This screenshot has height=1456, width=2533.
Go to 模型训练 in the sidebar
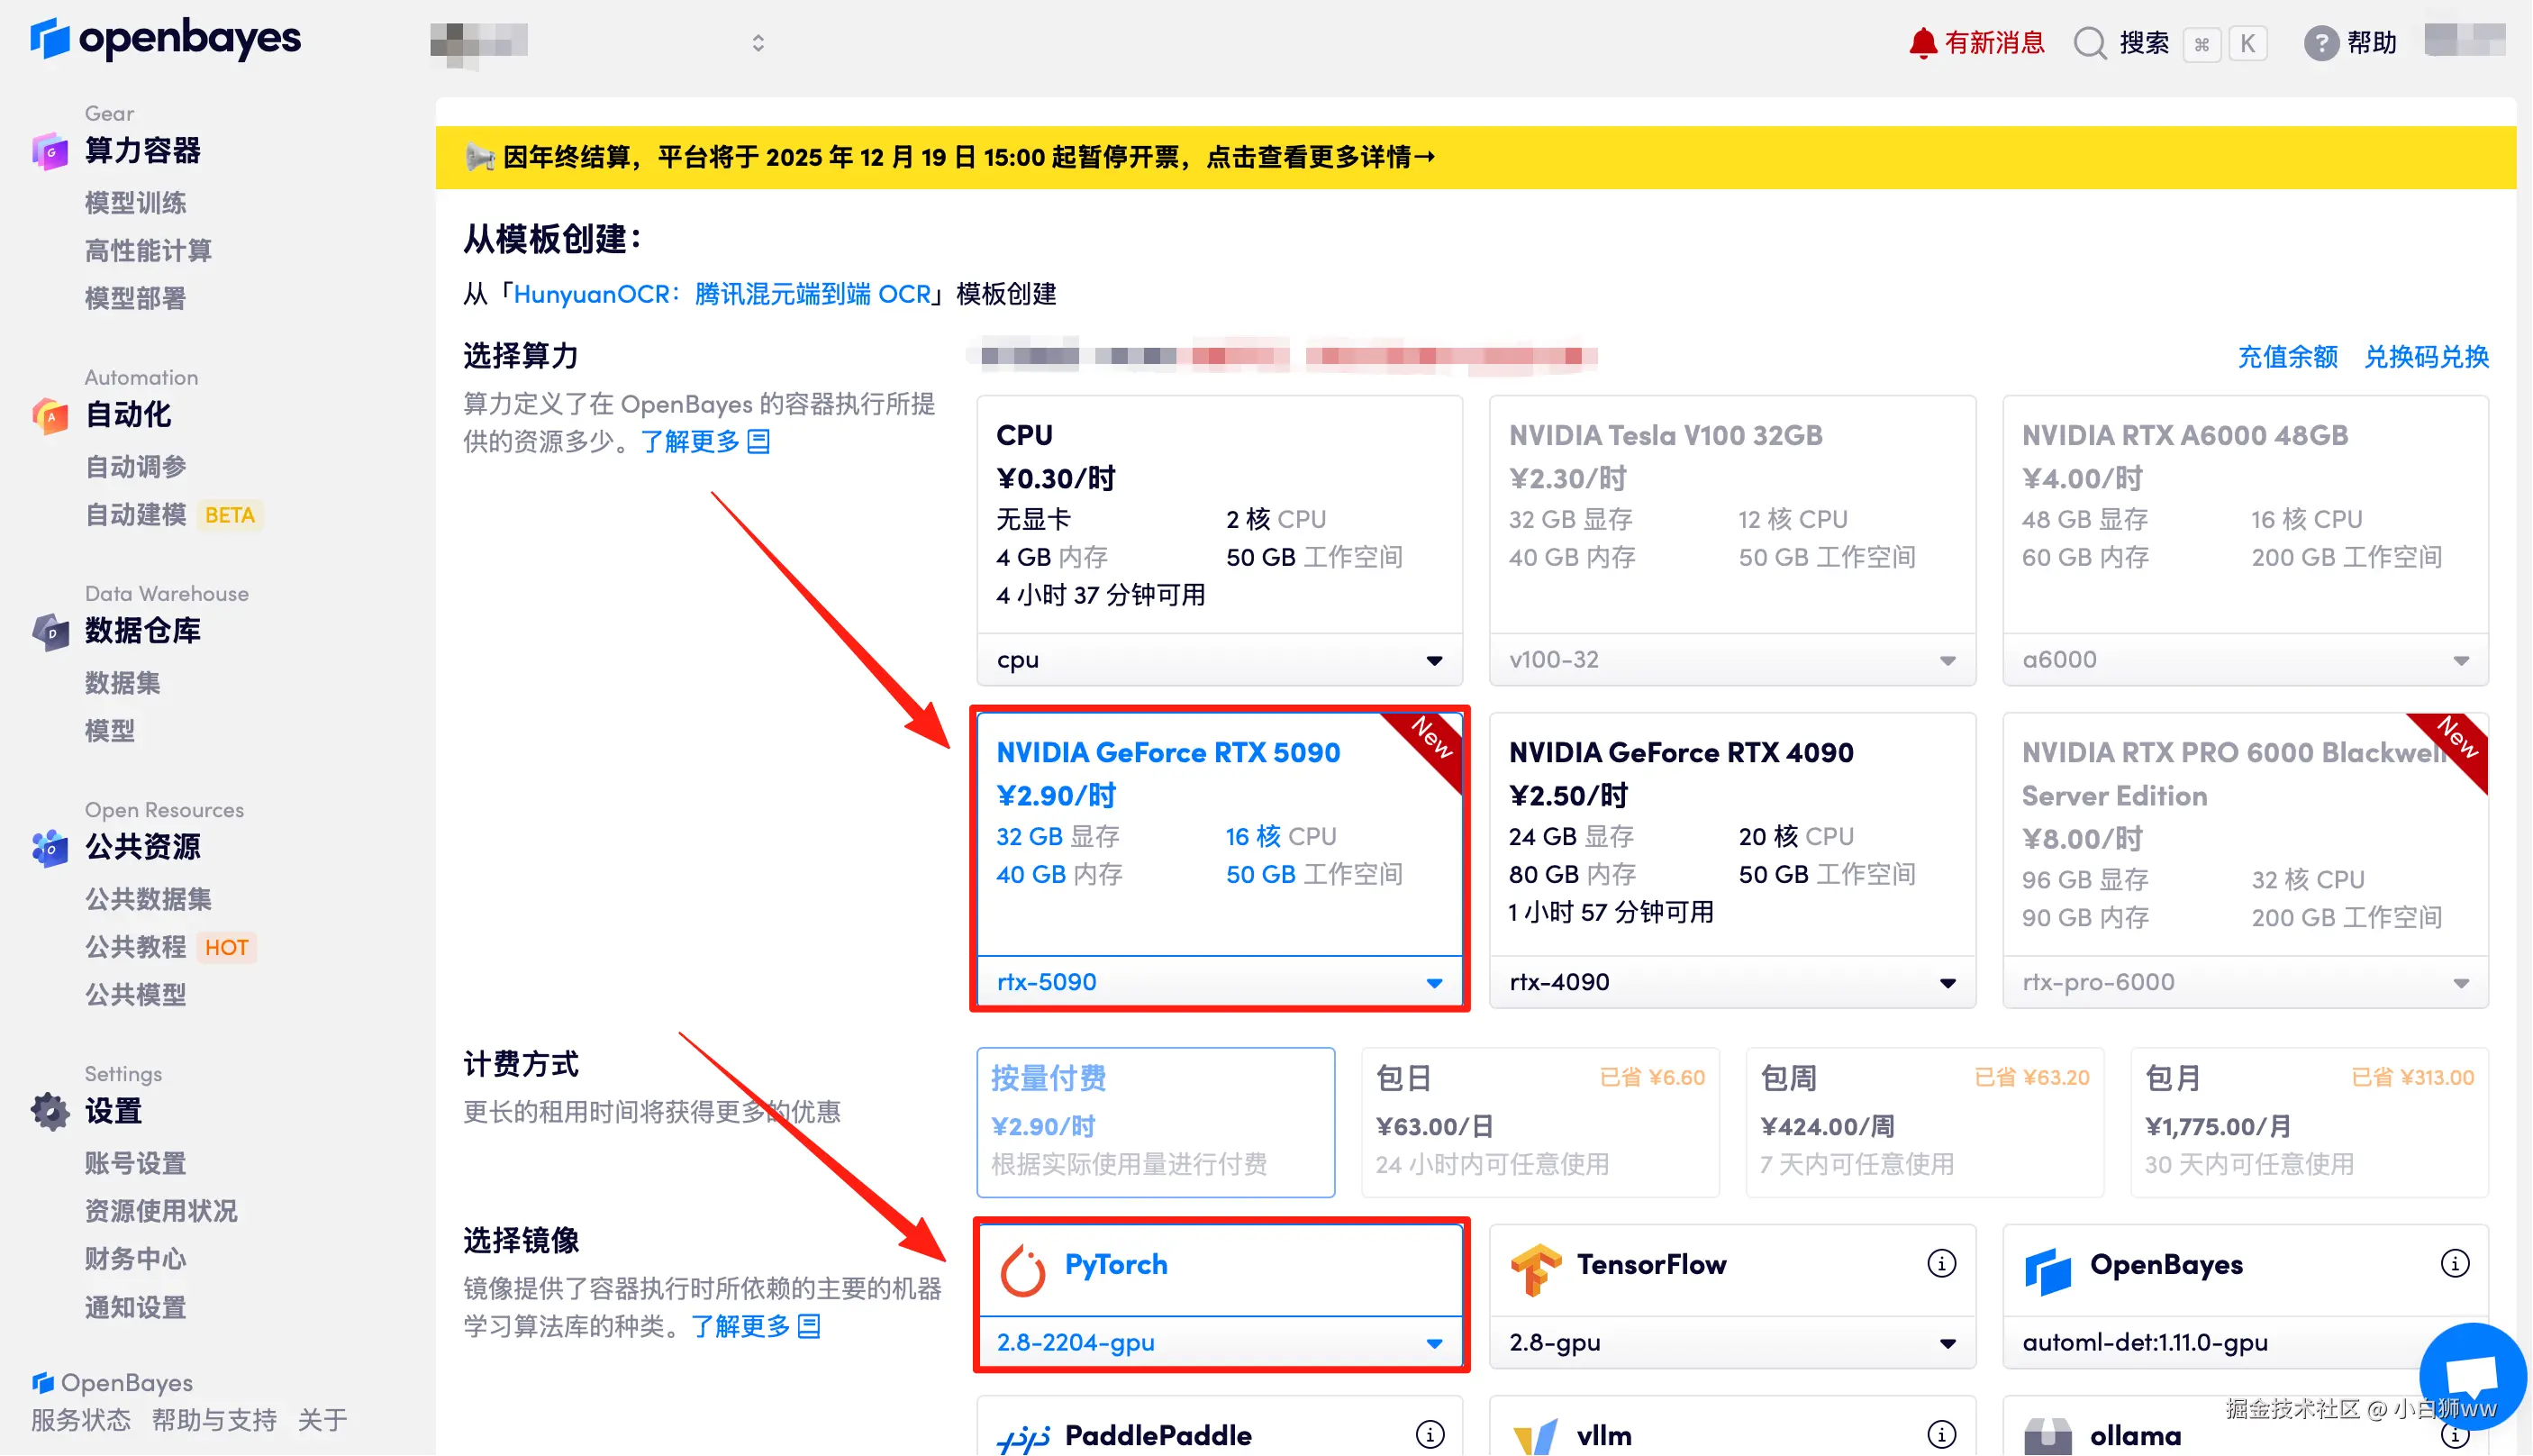point(135,203)
